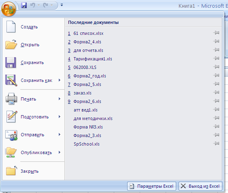Screen dimensions: 228x193
Task: Expand the Сохранить как submenu arrow
Action: pos(60,80)
